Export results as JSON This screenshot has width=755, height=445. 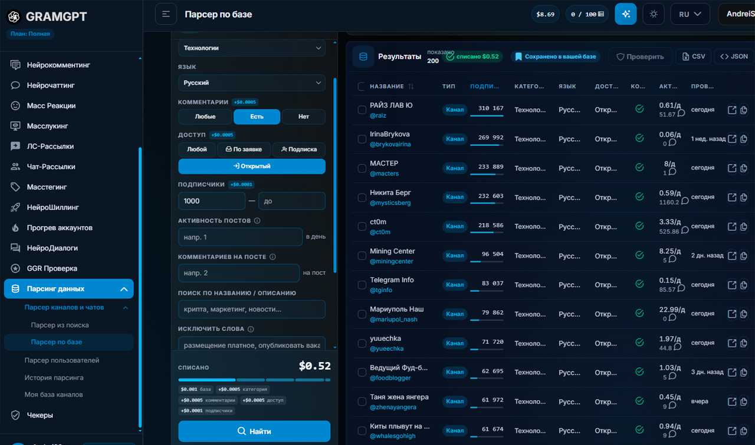point(734,57)
